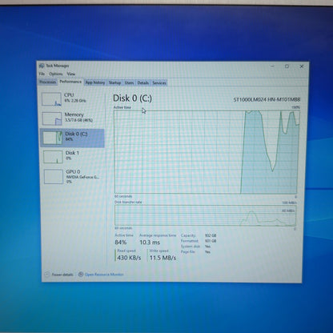The width and height of the screenshot is (333, 333).
Task: Close the Task Manager window
Action: [302, 66]
